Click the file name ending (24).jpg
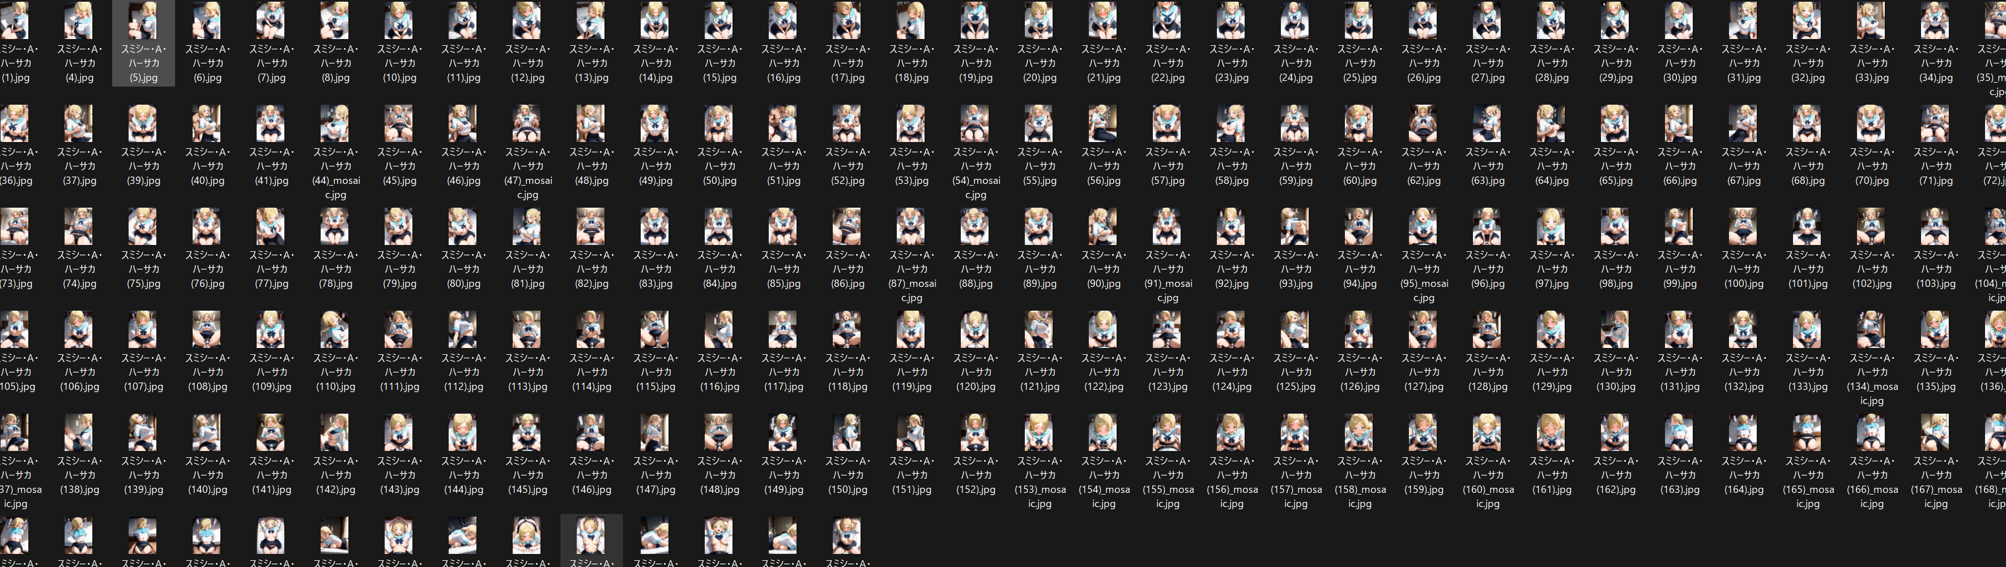The image size is (2006, 567). tap(1295, 63)
